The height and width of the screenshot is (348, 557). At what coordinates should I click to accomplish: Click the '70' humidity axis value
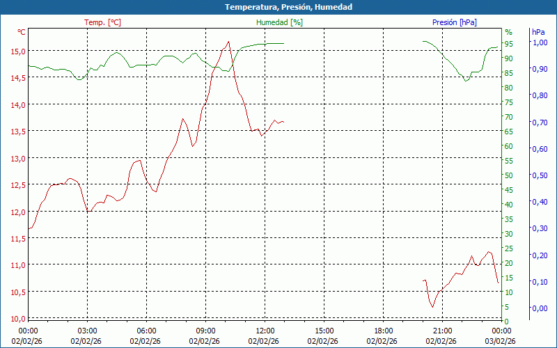pos(509,117)
